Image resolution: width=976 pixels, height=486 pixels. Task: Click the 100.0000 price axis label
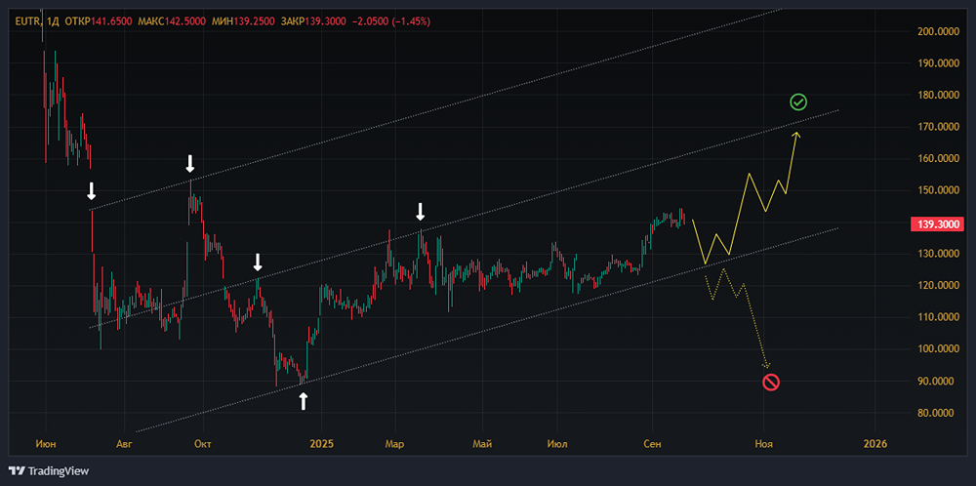tap(937, 349)
